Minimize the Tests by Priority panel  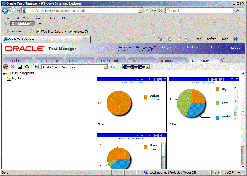coord(228,79)
